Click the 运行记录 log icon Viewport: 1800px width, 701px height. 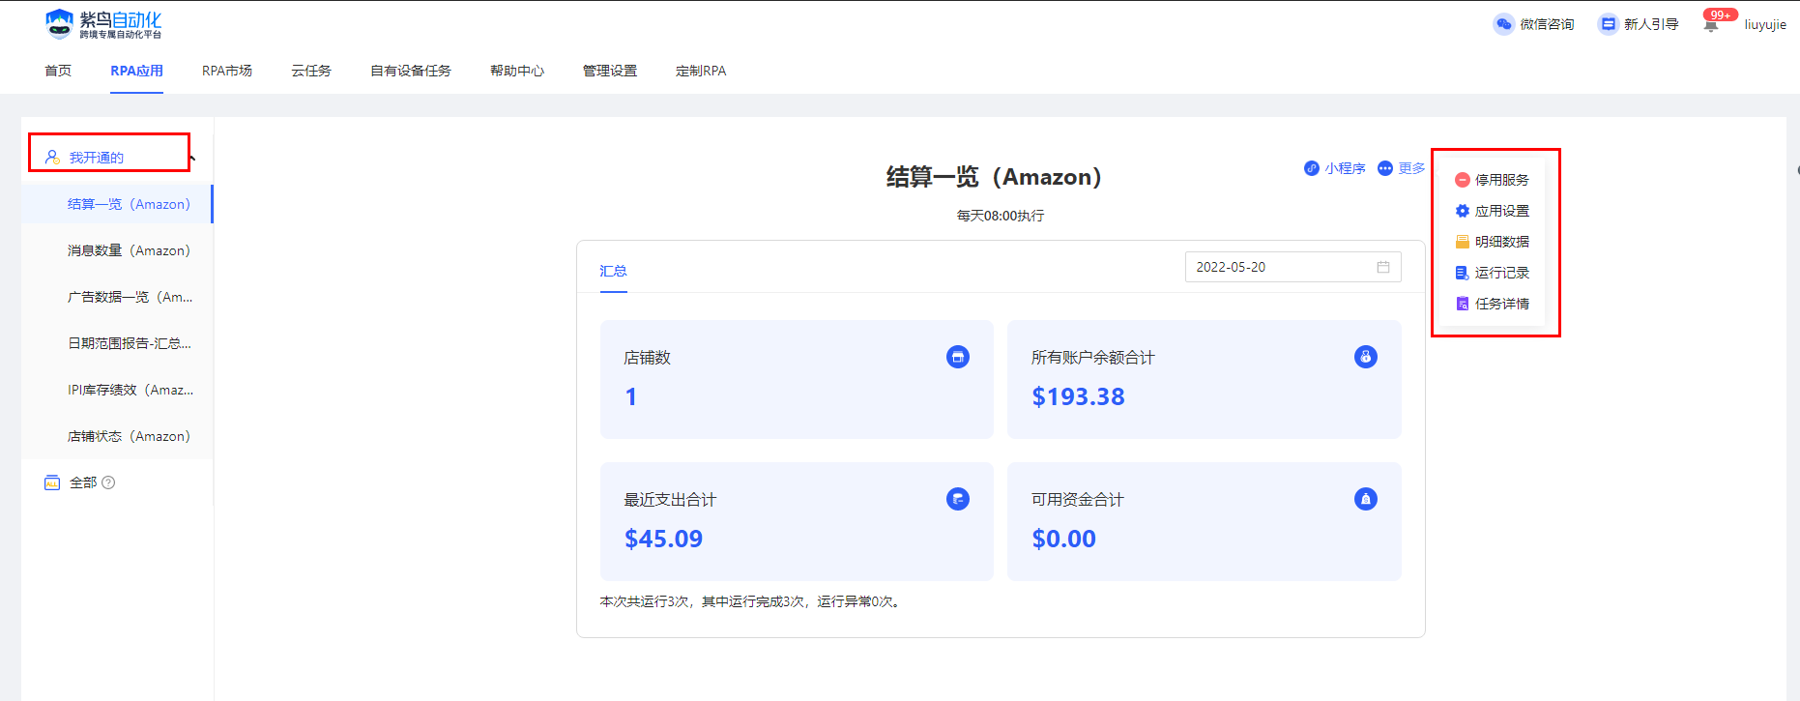[1463, 273]
